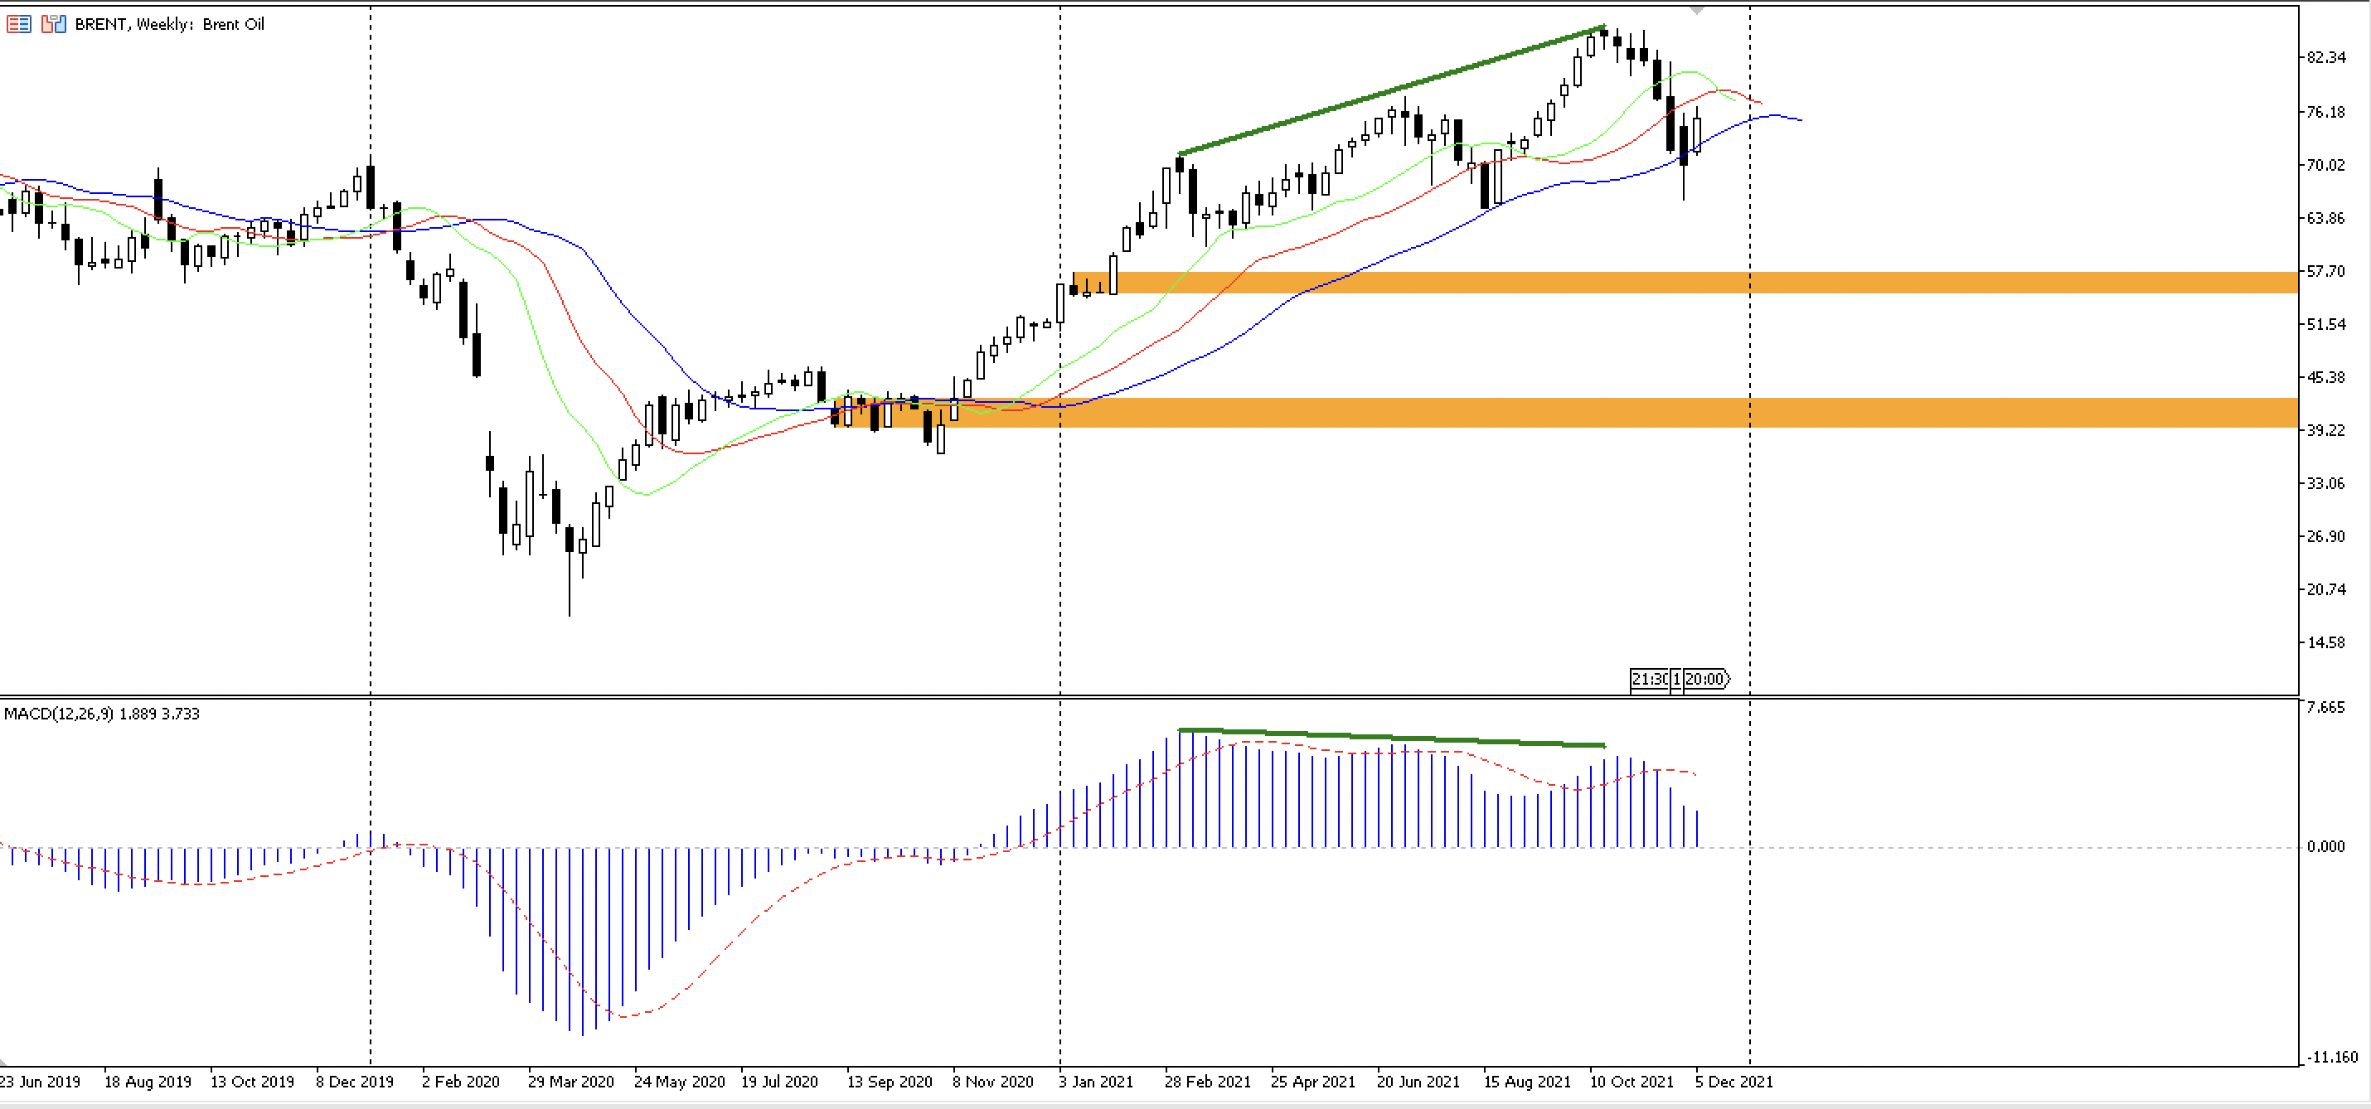
Task: Click the 20:00 calendar event flag
Action: 1705,679
